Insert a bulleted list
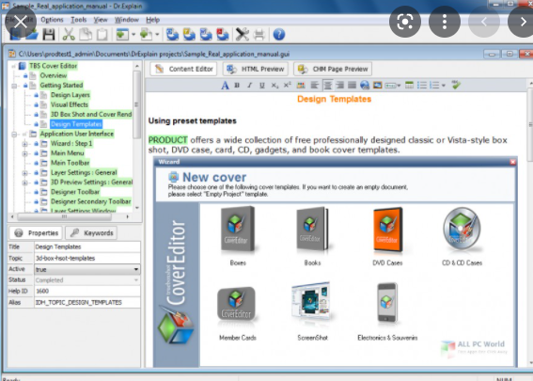The height and width of the screenshot is (381, 533). [x=422, y=85]
